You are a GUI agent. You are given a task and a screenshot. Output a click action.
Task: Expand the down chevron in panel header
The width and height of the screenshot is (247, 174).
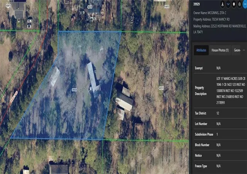click(228, 4)
